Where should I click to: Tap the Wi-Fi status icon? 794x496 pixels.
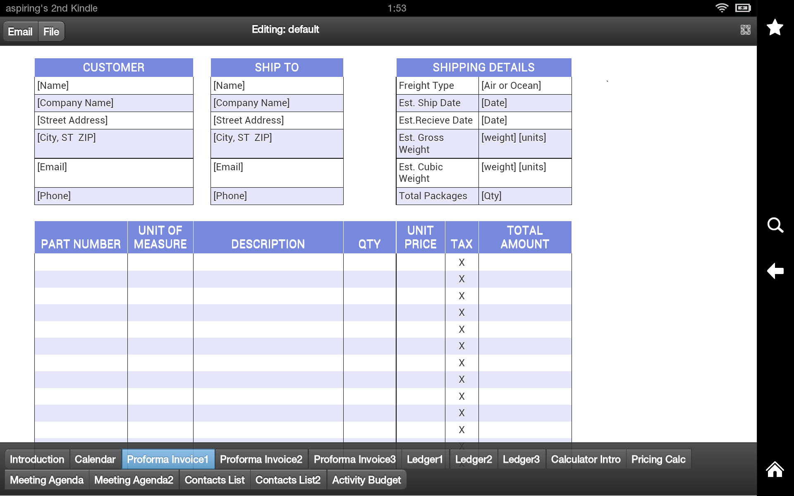[722, 7]
